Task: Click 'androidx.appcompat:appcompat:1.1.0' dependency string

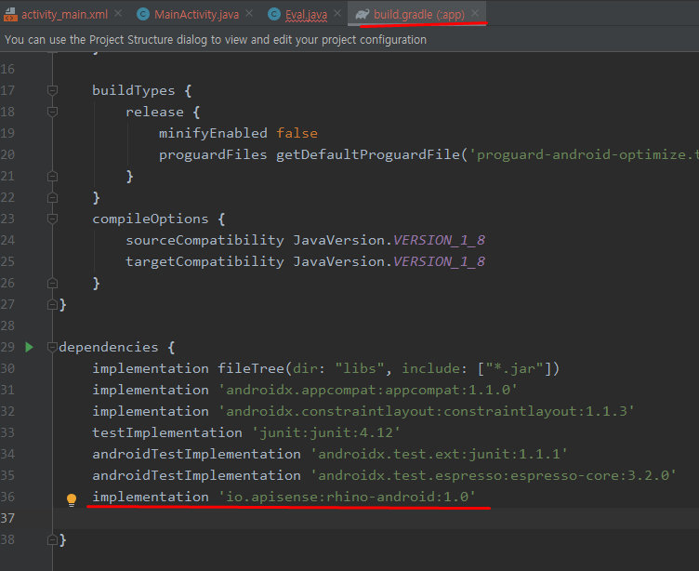Action: coord(368,390)
